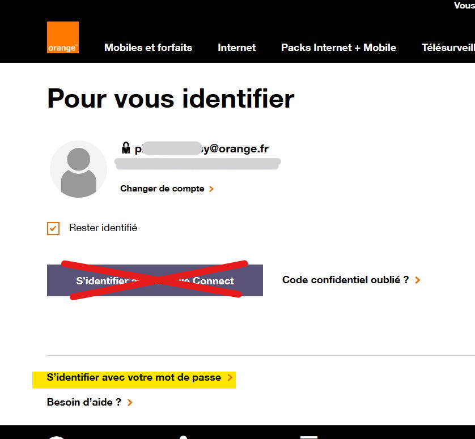Click the Orange logo

pyautogui.click(x=63, y=37)
